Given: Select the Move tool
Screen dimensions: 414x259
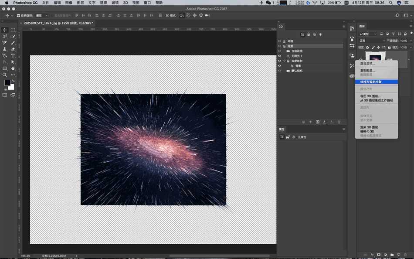Looking at the screenshot, I should 4,30.
